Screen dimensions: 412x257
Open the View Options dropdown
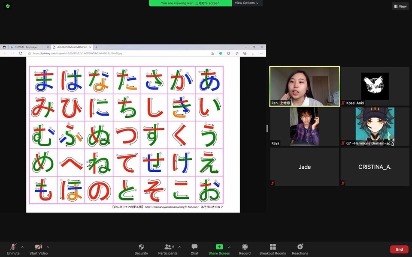pyautogui.click(x=247, y=3)
